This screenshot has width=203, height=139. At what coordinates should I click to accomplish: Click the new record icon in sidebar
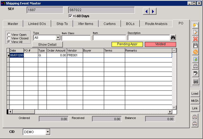[195, 26]
